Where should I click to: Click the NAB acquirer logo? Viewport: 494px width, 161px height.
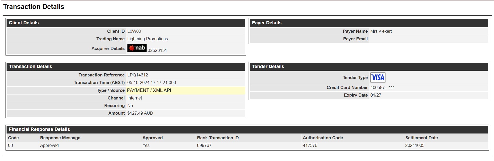(137, 48)
